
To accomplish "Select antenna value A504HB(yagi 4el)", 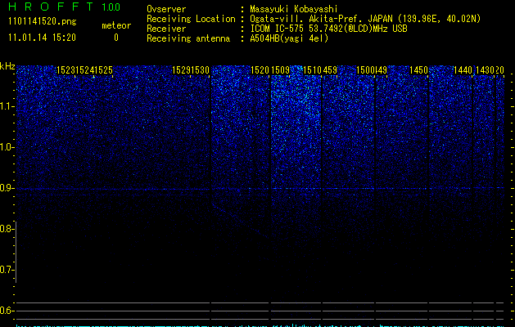I will 289,38.
